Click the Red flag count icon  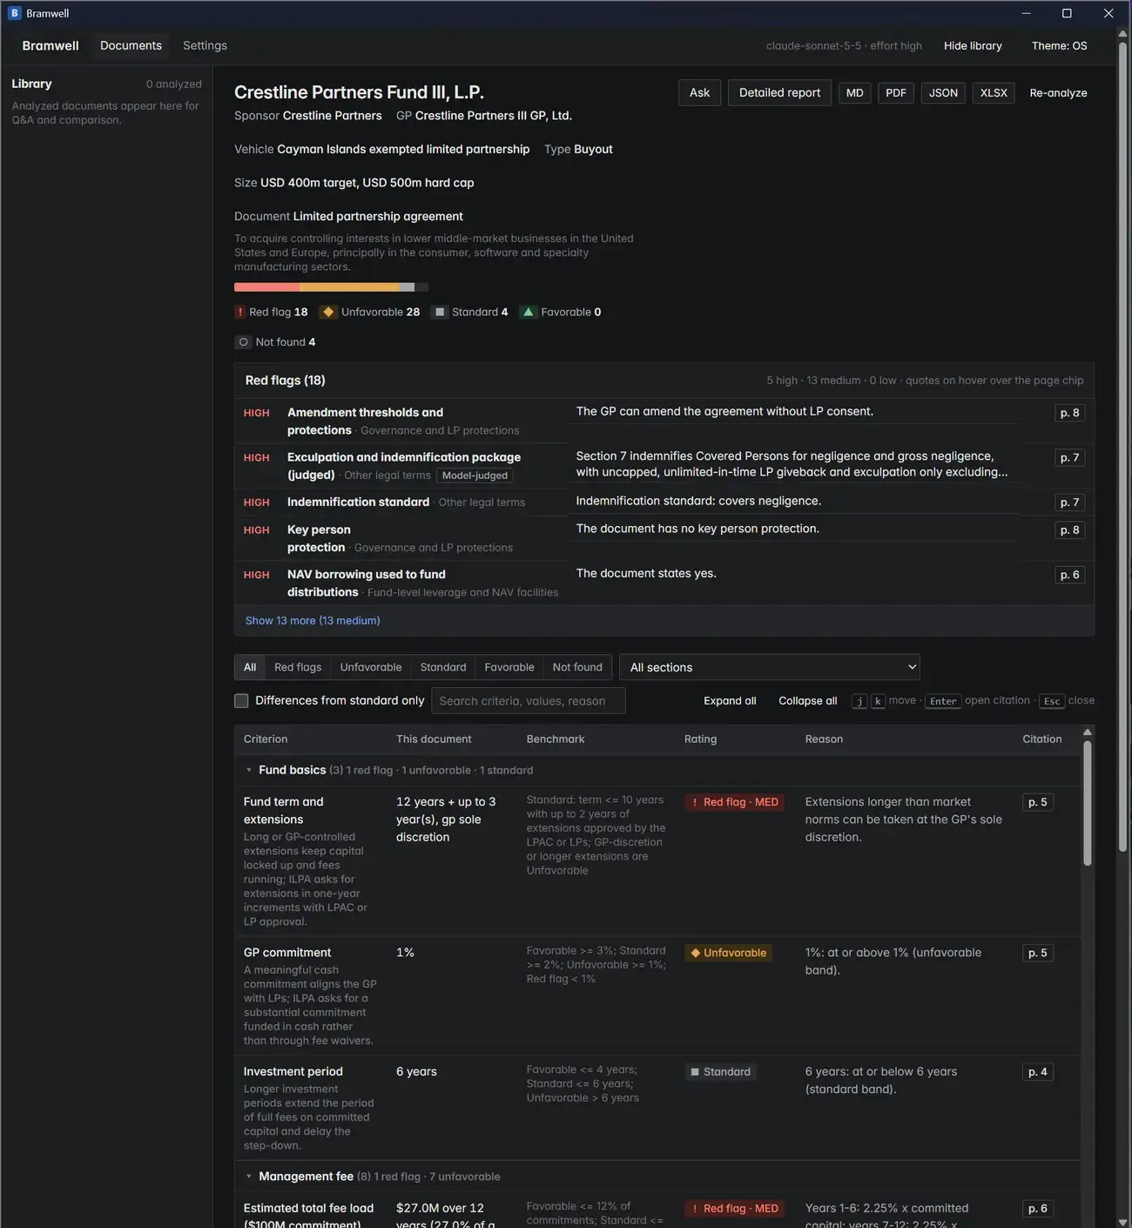240,312
